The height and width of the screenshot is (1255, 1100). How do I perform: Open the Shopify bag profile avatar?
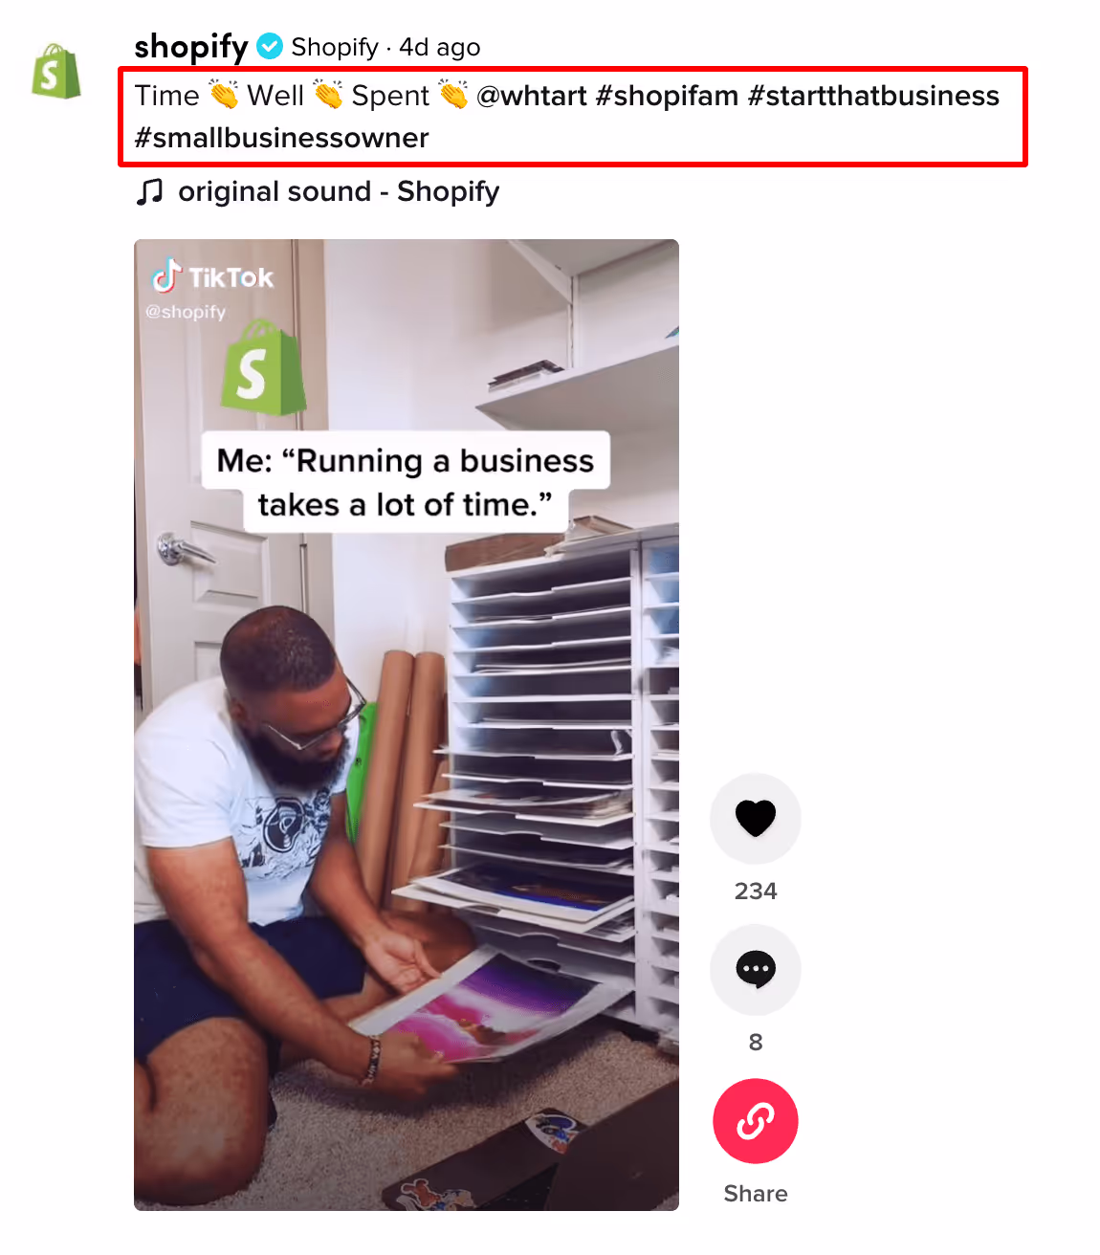(x=56, y=72)
